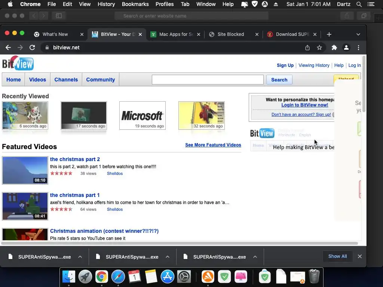Click the Search button

click(279, 80)
